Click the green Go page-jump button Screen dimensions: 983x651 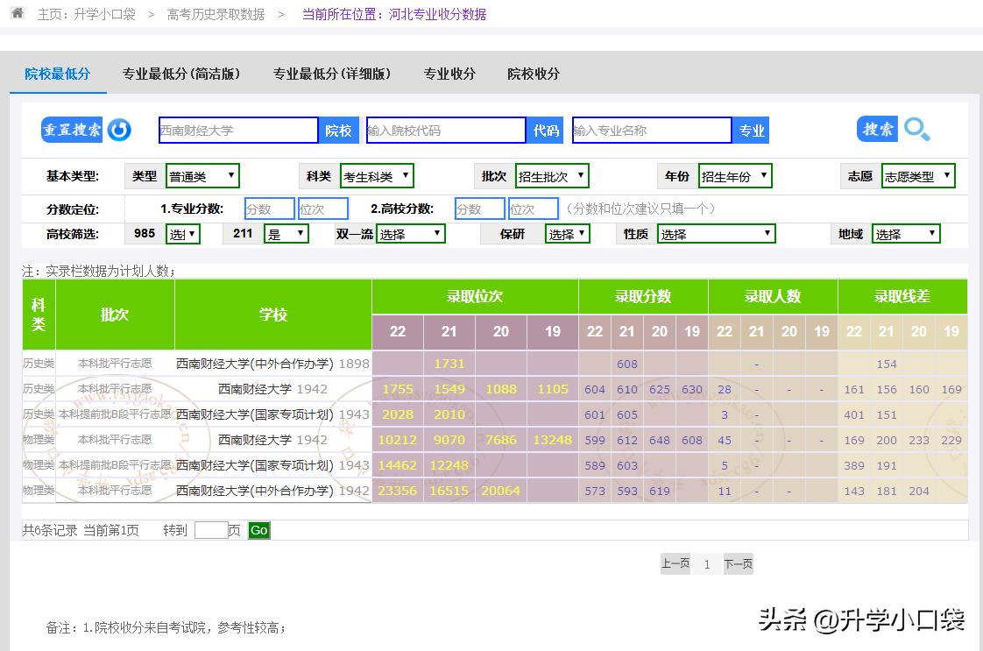[x=258, y=530]
